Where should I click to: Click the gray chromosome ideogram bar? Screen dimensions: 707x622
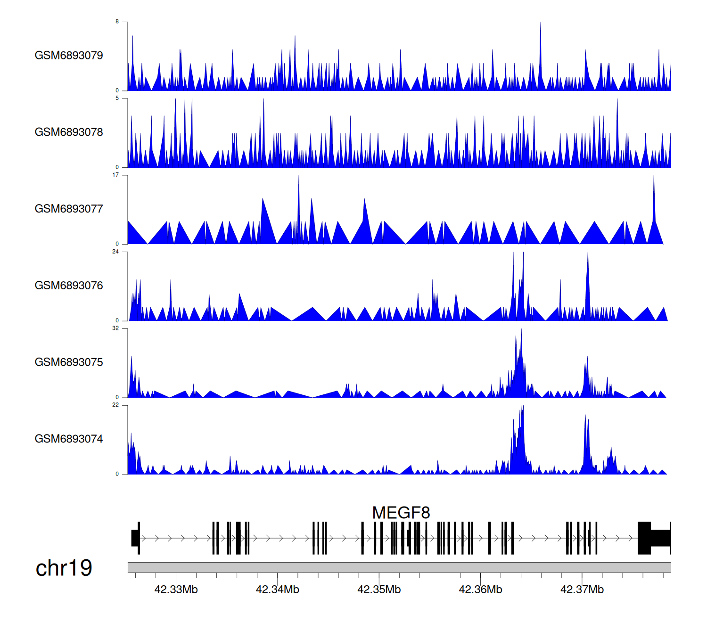tap(399, 567)
